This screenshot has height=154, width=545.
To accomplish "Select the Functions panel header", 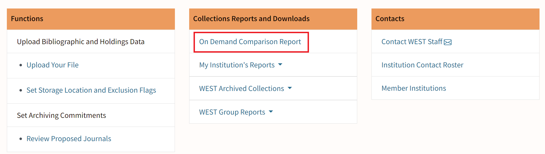I will (x=91, y=19).
